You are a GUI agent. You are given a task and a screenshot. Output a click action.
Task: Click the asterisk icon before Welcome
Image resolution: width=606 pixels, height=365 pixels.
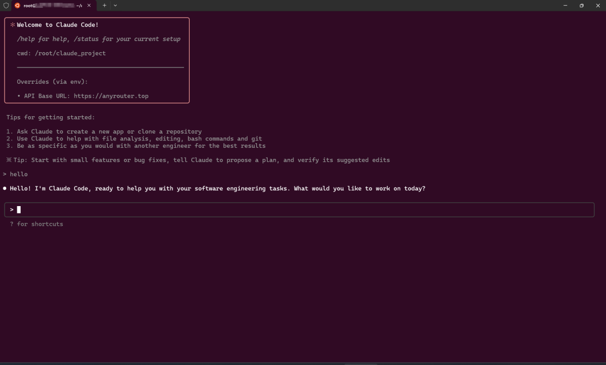[x=12, y=25]
